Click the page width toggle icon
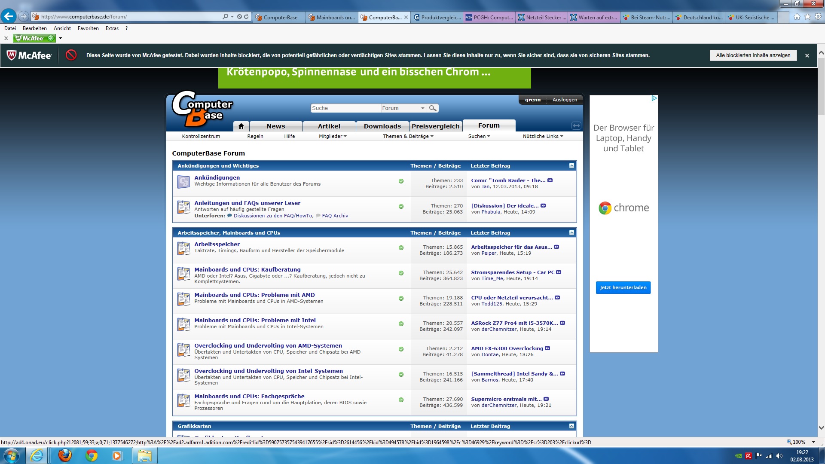This screenshot has height=464, width=825. [x=576, y=125]
